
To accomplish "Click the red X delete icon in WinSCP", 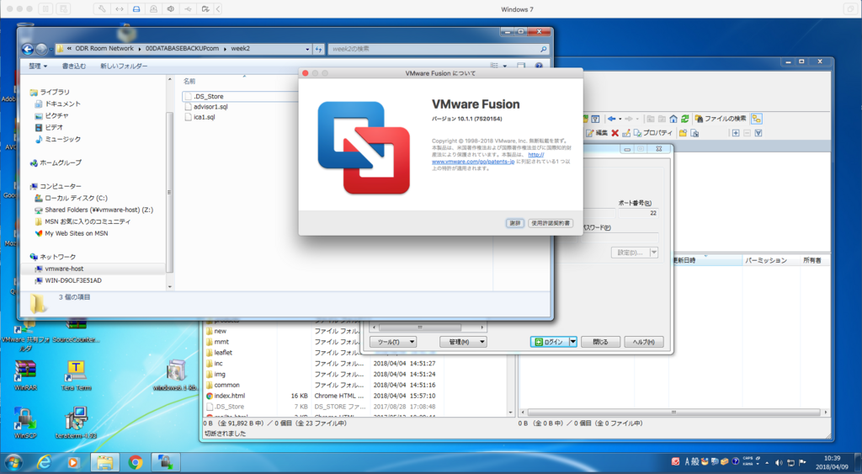I will click(x=615, y=133).
